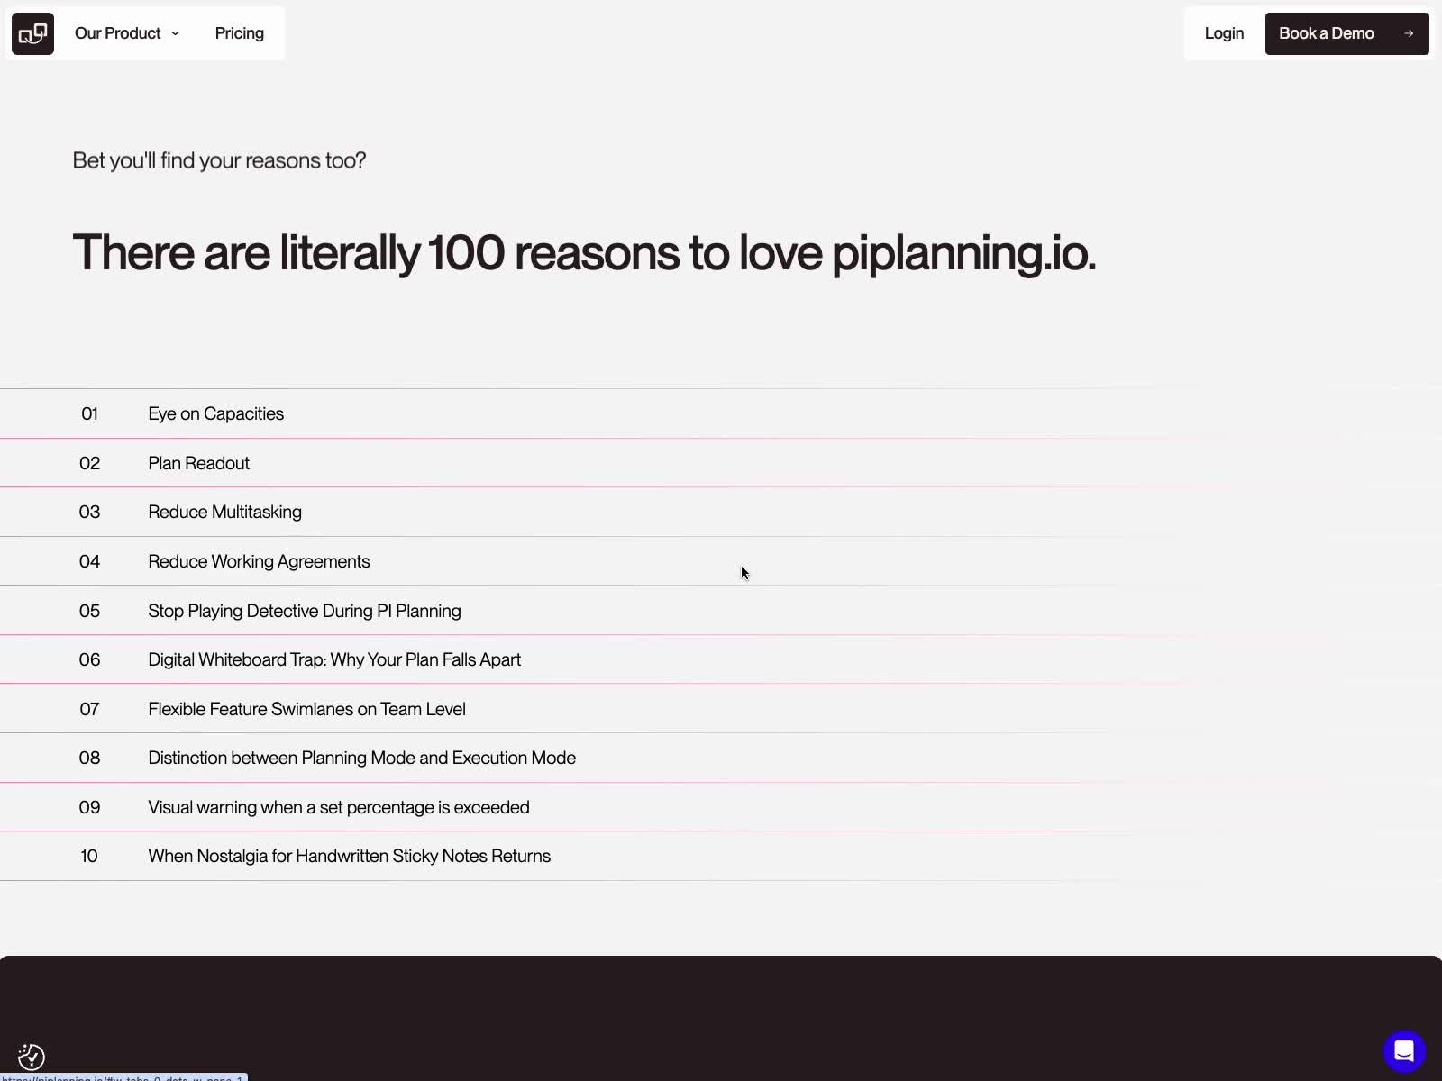Open the chat widget bubble

pos(1403,1051)
